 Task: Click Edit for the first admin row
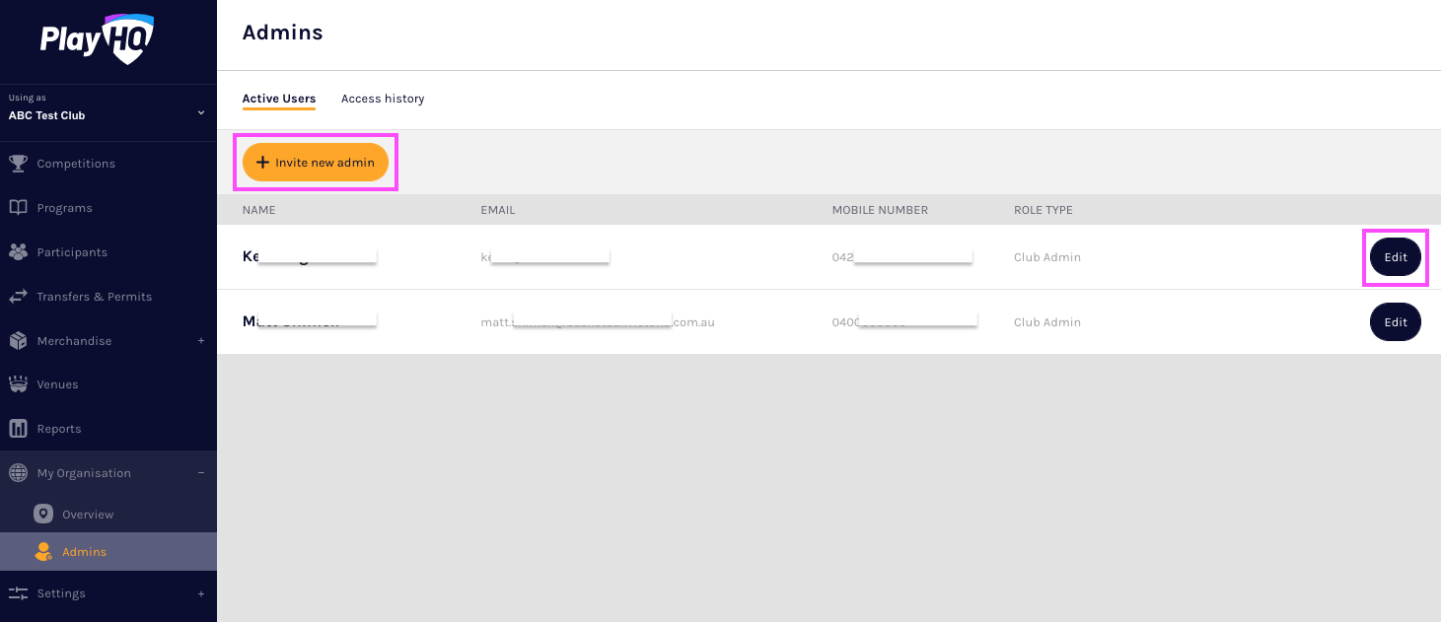[x=1395, y=256]
